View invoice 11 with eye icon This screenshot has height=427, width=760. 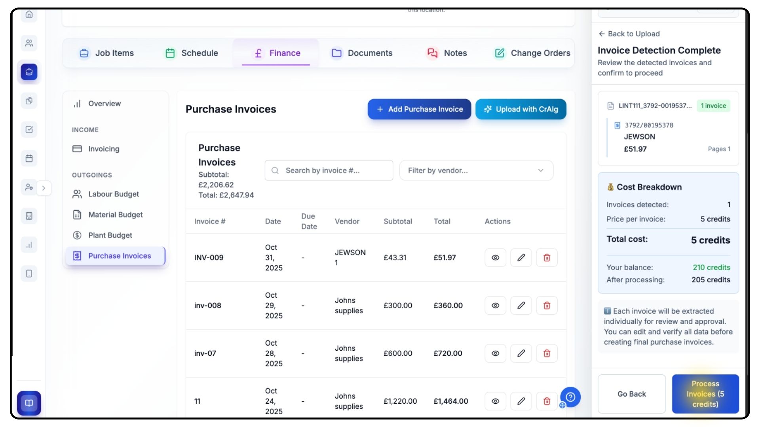pos(495,401)
